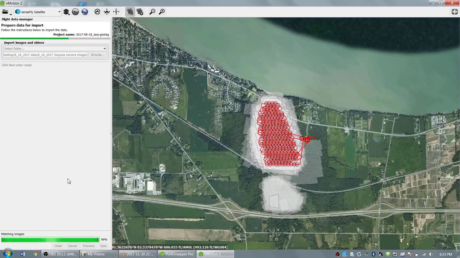The width and height of the screenshot is (460, 258).
Task: Center the map on the drone icon
Action: [107, 12]
